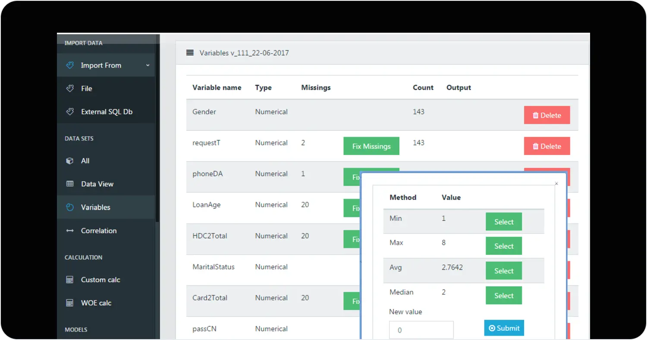647x340 pixels.
Task: Open WOE calc
Action: point(106,303)
